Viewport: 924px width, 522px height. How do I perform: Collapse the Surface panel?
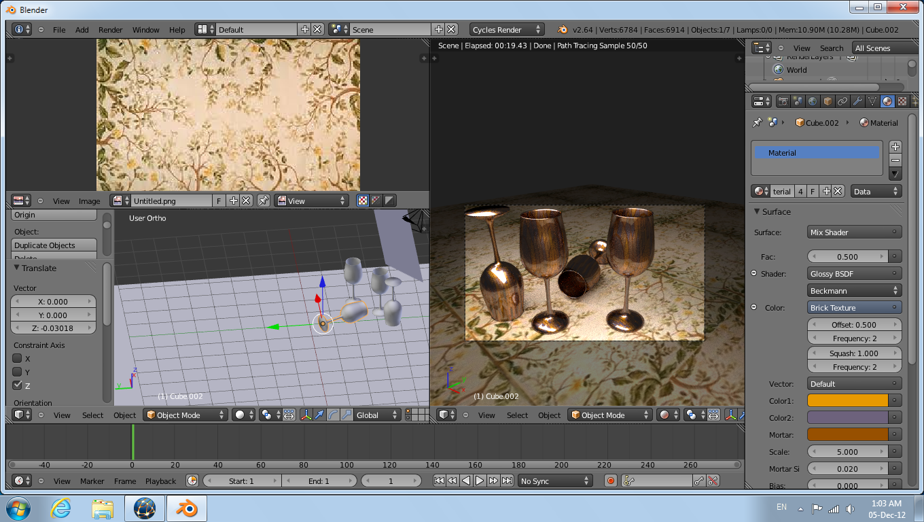[758, 211]
